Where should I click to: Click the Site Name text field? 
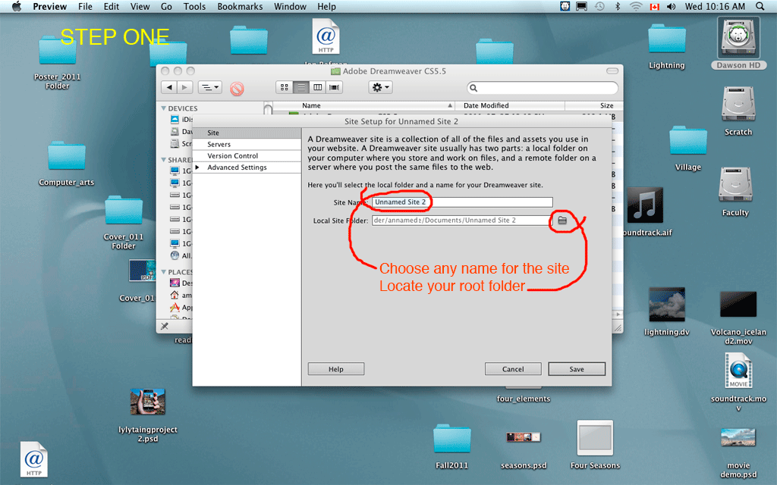pyautogui.click(x=462, y=202)
